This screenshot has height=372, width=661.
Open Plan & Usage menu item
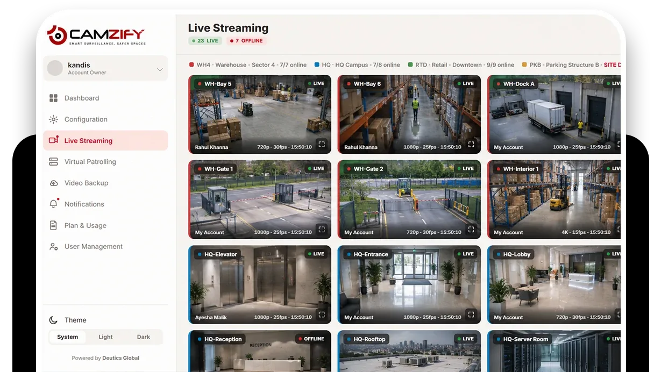click(x=105, y=225)
